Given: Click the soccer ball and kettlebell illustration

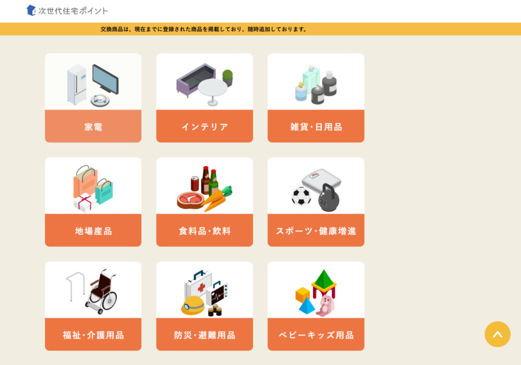Looking at the screenshot, I should 316,190.
